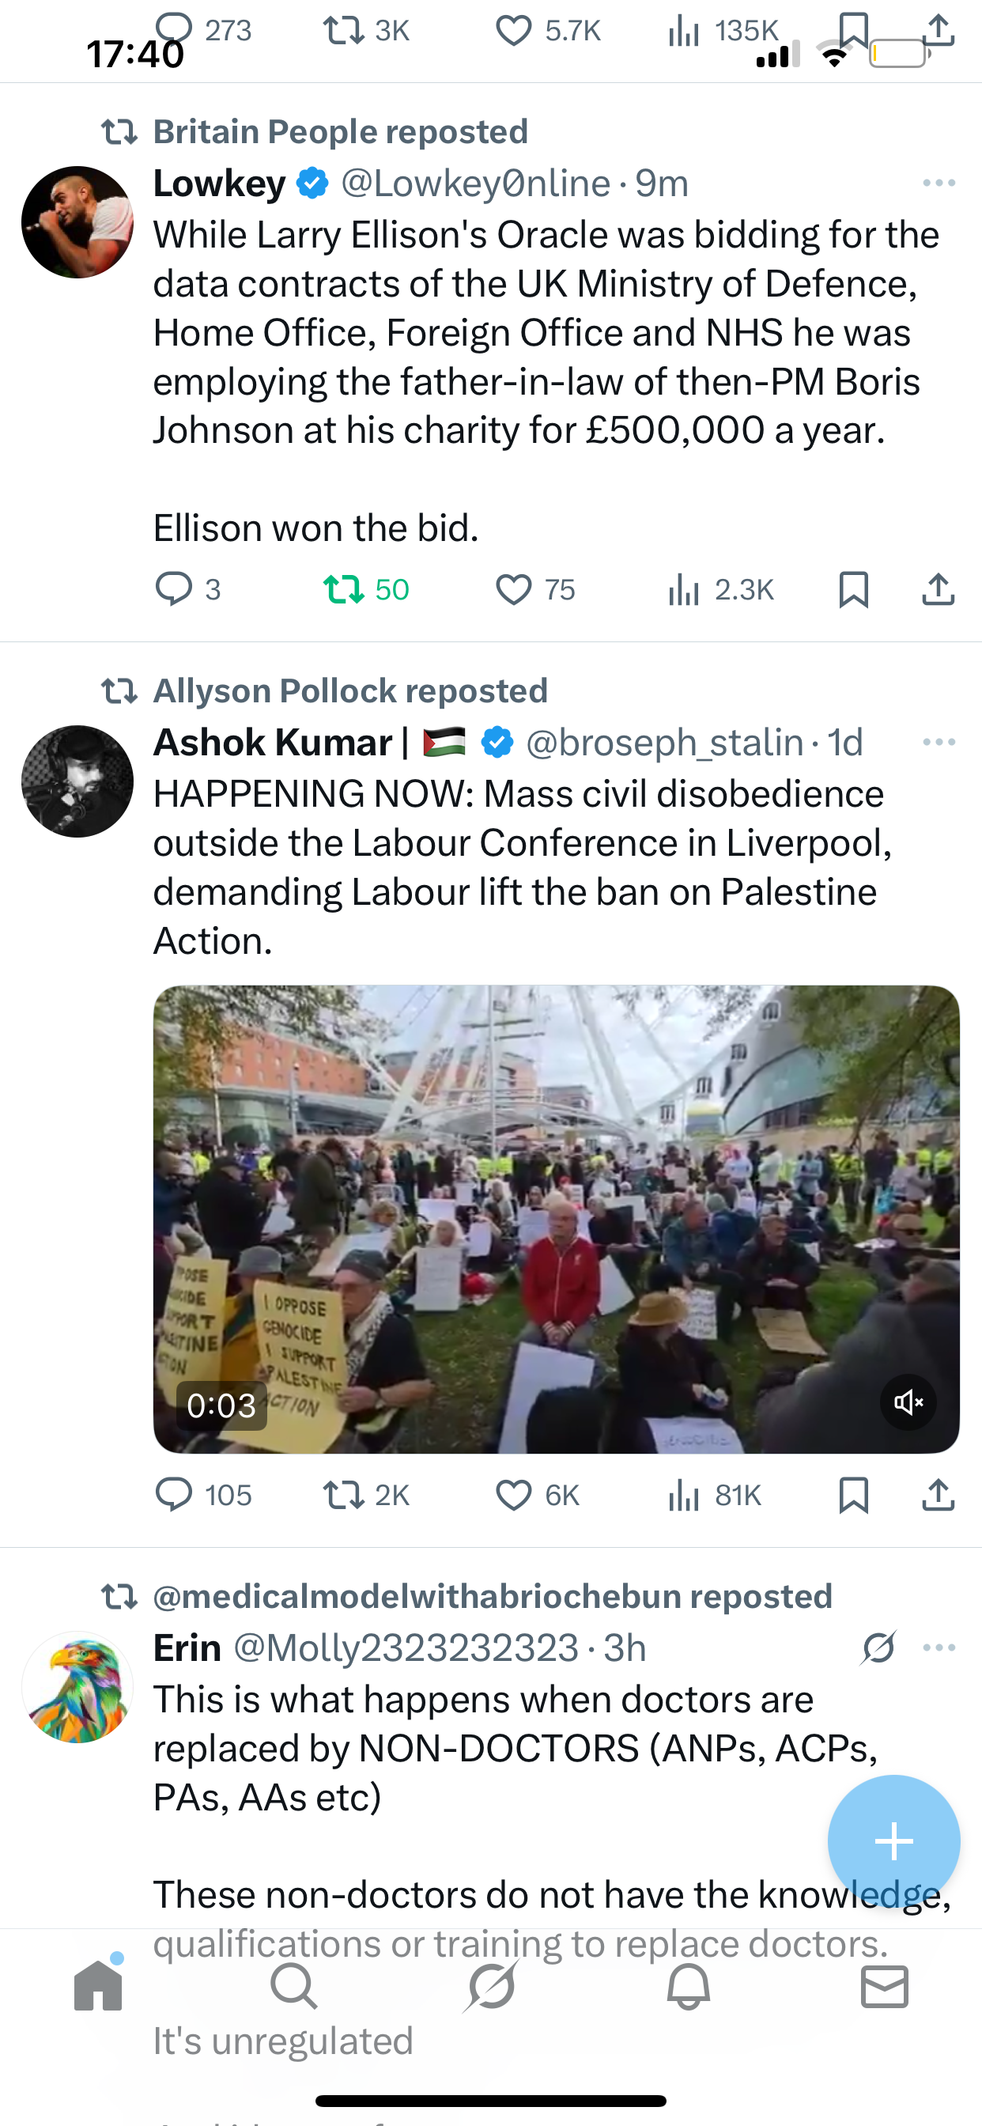The height and width of the screenshot is (2126, 982).
Task: Like Ashok Kumar's tweet
Action: [x=513, y=1495]
